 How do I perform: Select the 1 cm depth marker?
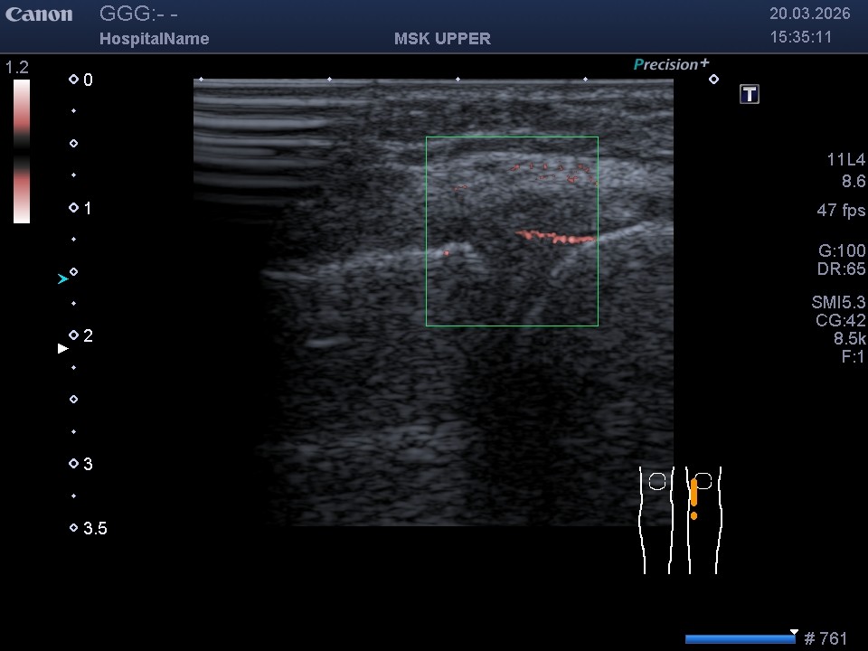(81, 208)
